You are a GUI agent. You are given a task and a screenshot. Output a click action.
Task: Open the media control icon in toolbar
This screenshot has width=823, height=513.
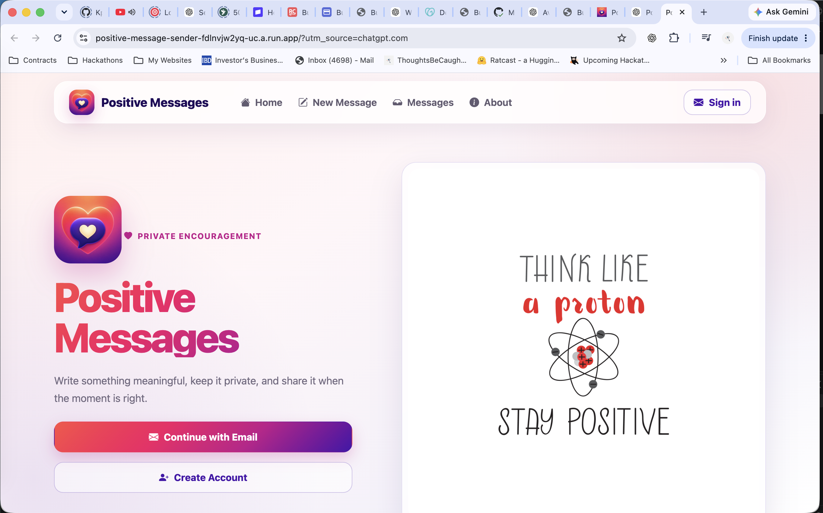click(706, 38)
